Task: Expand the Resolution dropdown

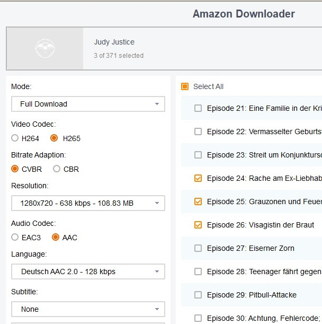Action: click(88, 203)
